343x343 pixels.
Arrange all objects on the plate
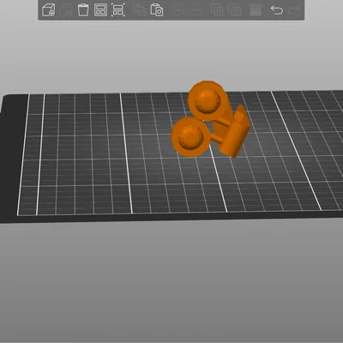point(100,10)
